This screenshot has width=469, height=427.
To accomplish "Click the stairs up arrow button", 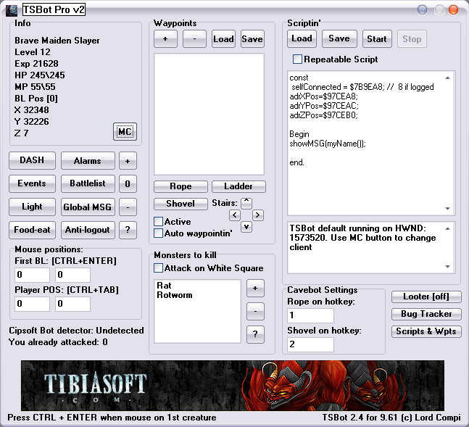I will point(246,203).
